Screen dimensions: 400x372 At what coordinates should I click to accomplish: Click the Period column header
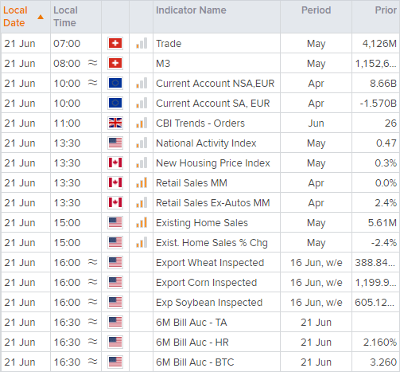[316, 10]
